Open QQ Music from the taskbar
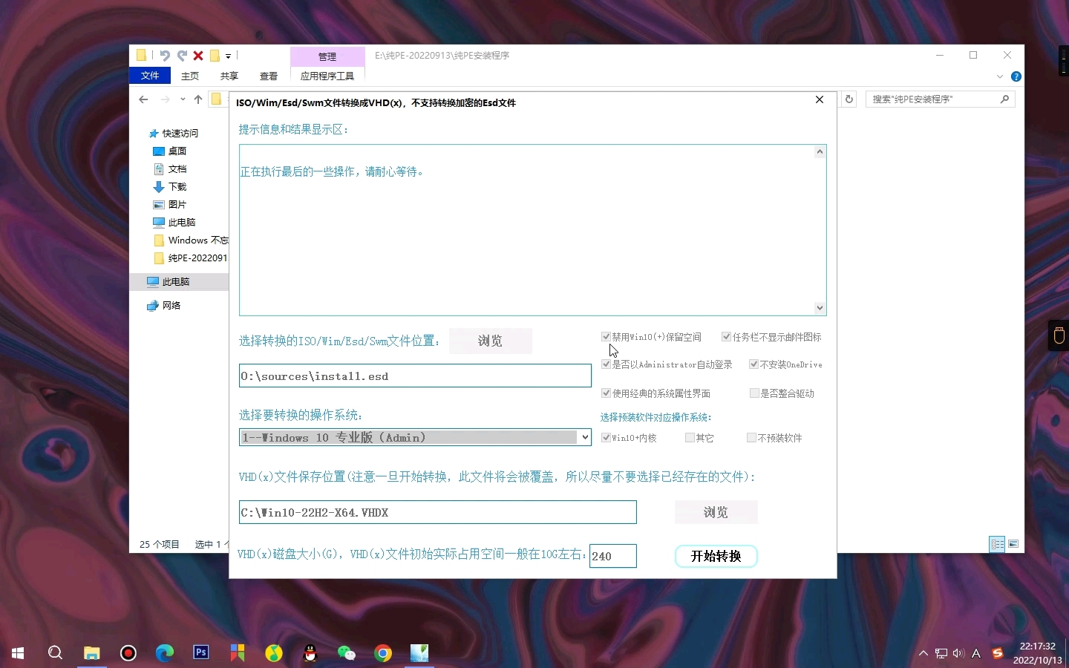 tap(274, 653)
